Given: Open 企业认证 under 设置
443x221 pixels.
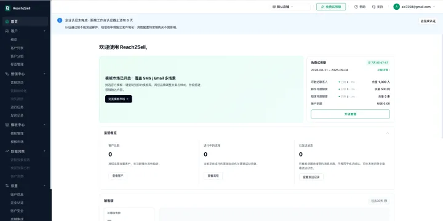Looking at the screenshot, I should click(x=17, y=203).
